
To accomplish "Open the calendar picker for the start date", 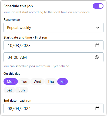I will (97, 45).
